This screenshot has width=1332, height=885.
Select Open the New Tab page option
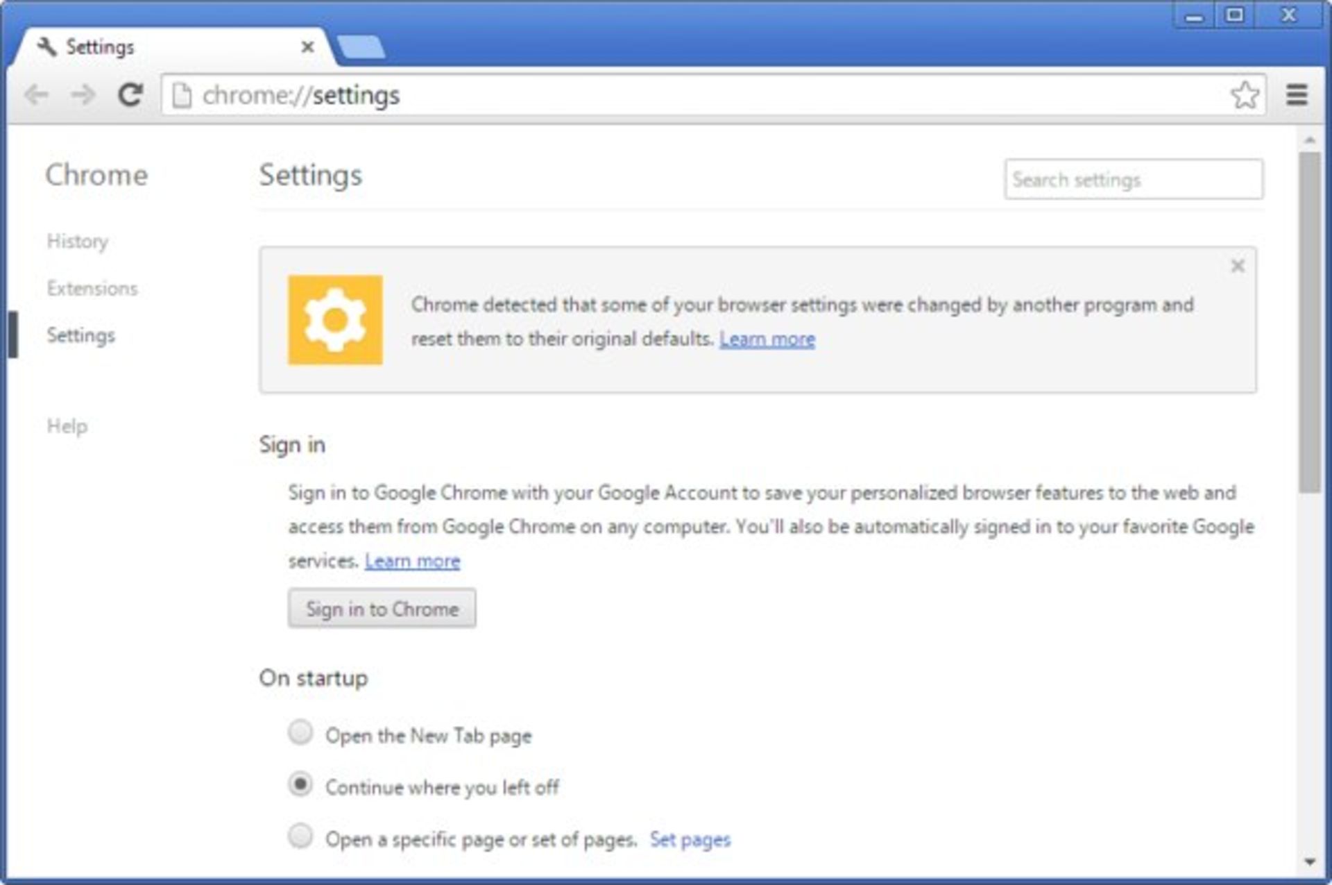300,732
